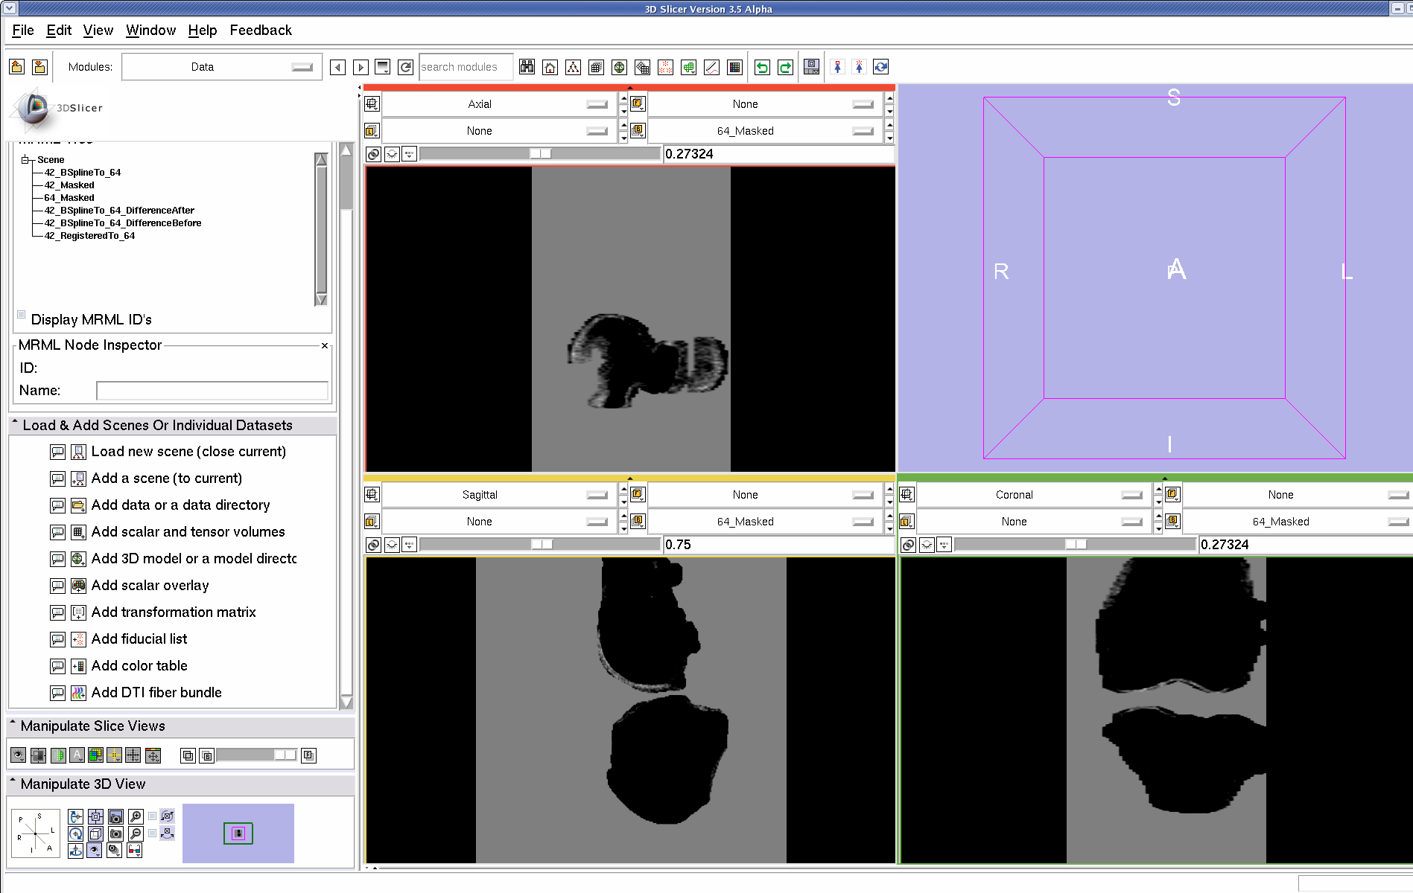The height and width of the screenshot is (893, 1413).
Task: Open the Feedback menu
Action: pyautogui.click(x=261, y=31)
